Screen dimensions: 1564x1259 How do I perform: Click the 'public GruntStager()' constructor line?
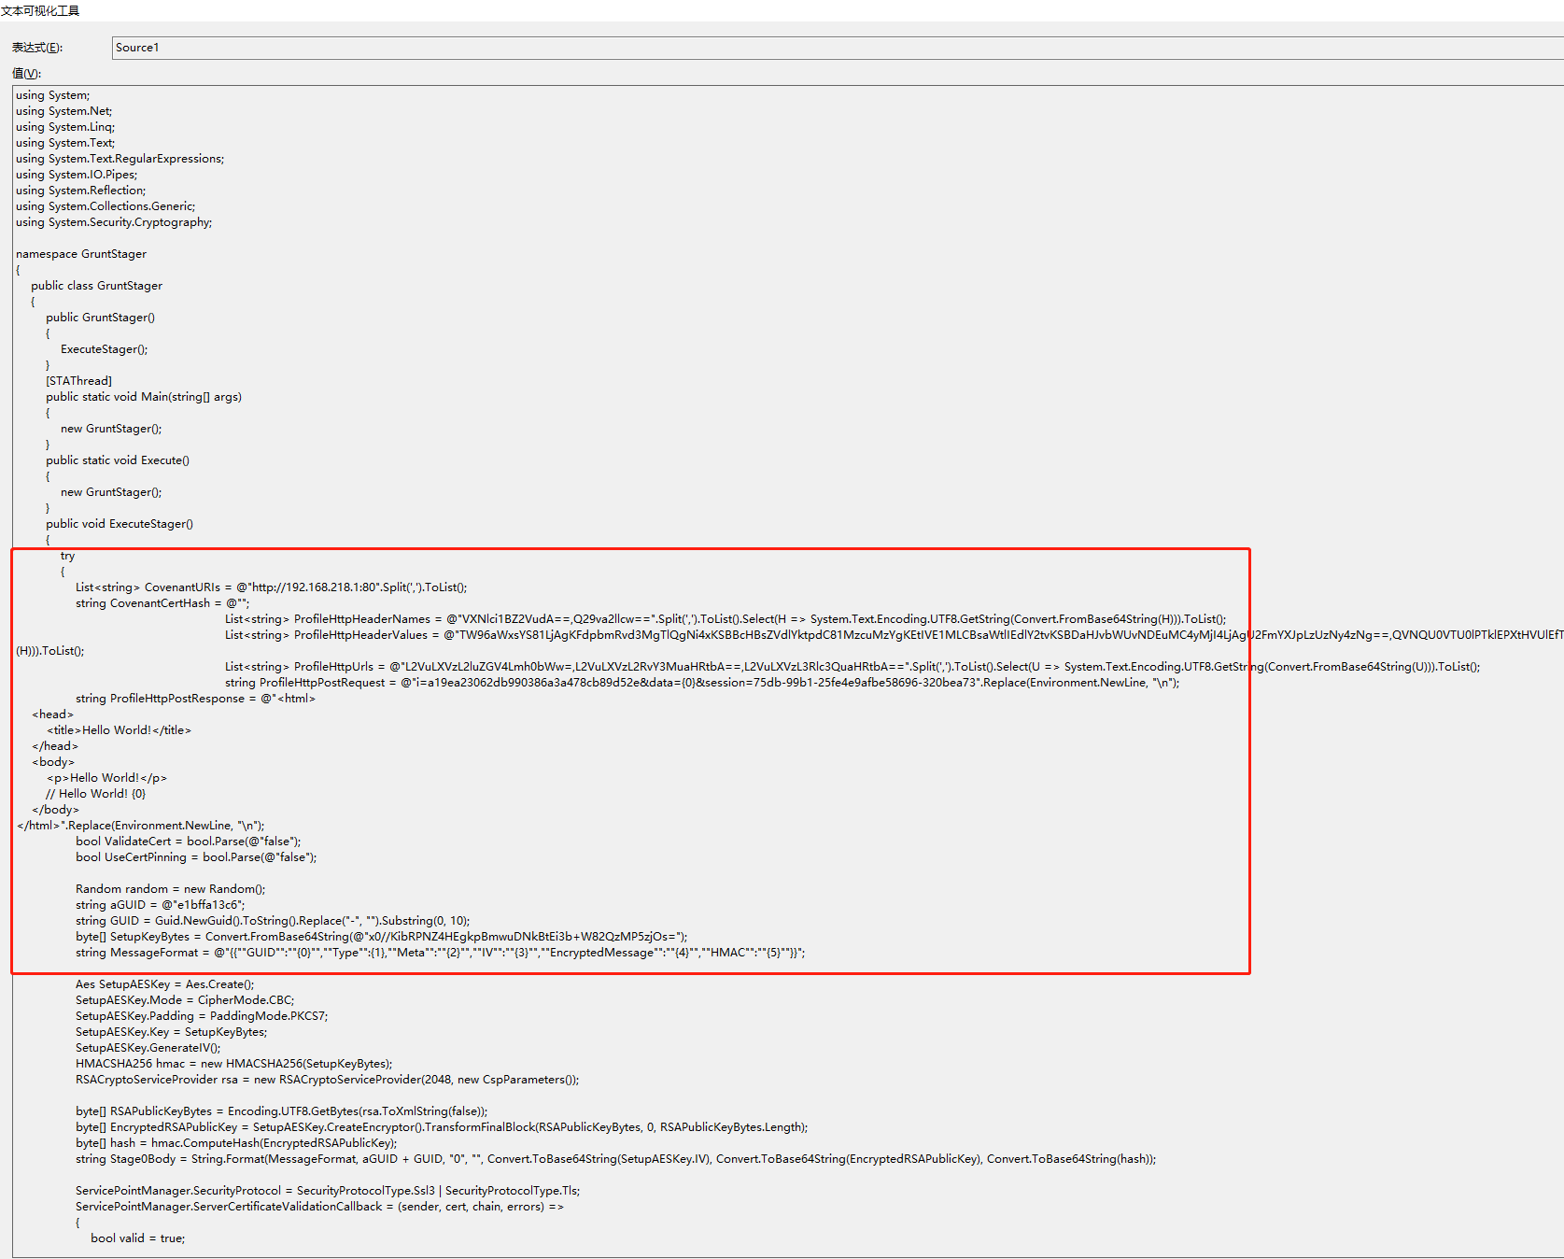[101, 318]
